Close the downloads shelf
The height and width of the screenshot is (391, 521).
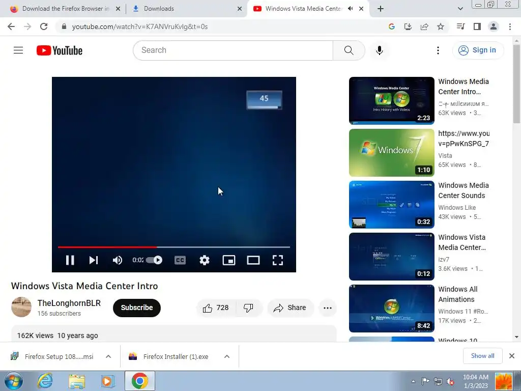(x=512, y=356)
